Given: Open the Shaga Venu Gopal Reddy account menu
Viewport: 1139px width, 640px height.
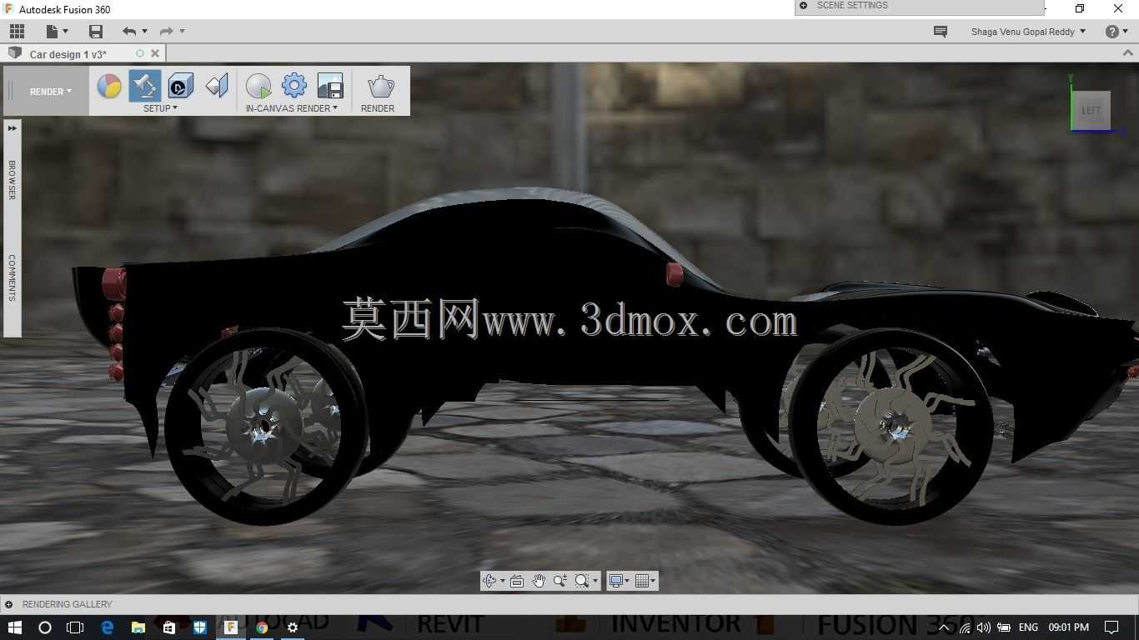Looking at the screenshot, I should 1028,32.
